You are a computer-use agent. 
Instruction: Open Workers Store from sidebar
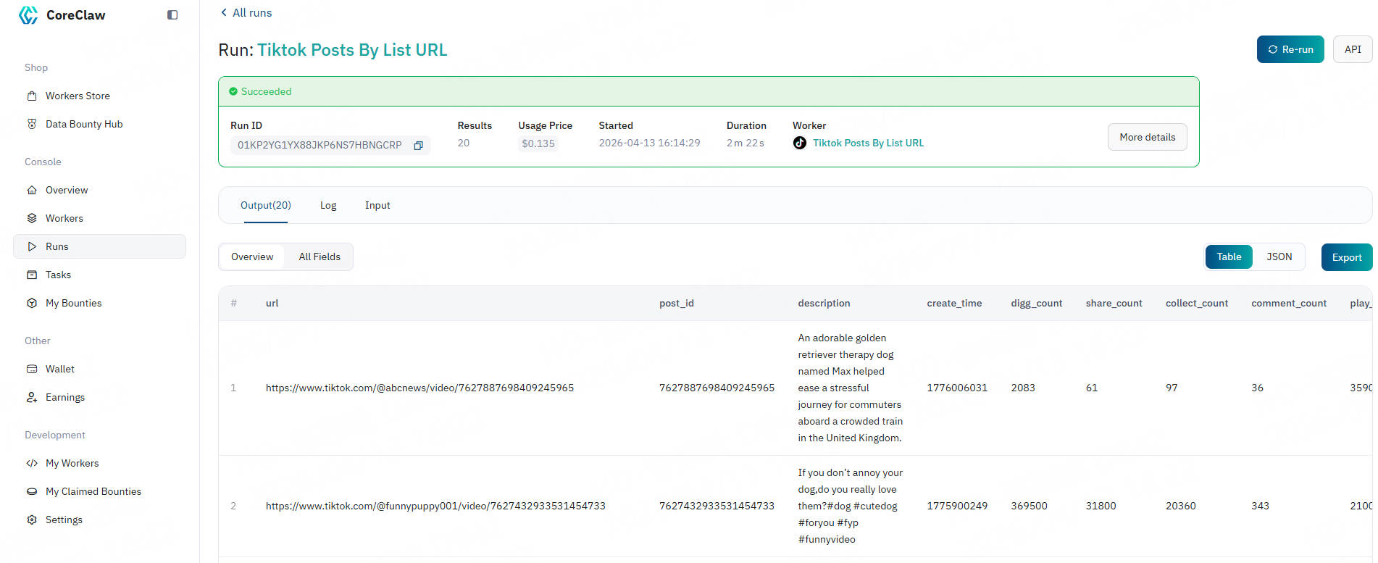(x=78, y=96)
